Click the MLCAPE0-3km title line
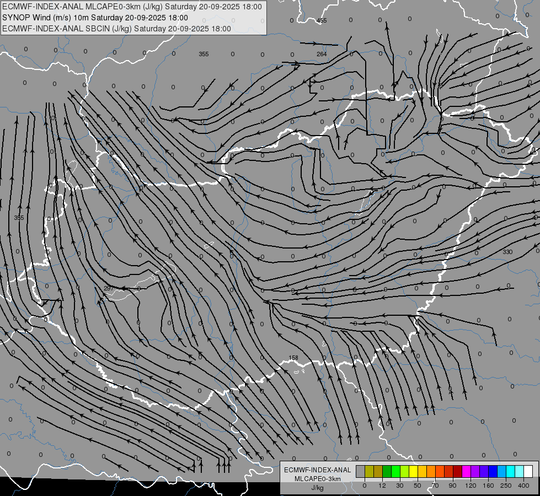Image resolution: width=540 pixels, height=496 pixels. [132, 7]
